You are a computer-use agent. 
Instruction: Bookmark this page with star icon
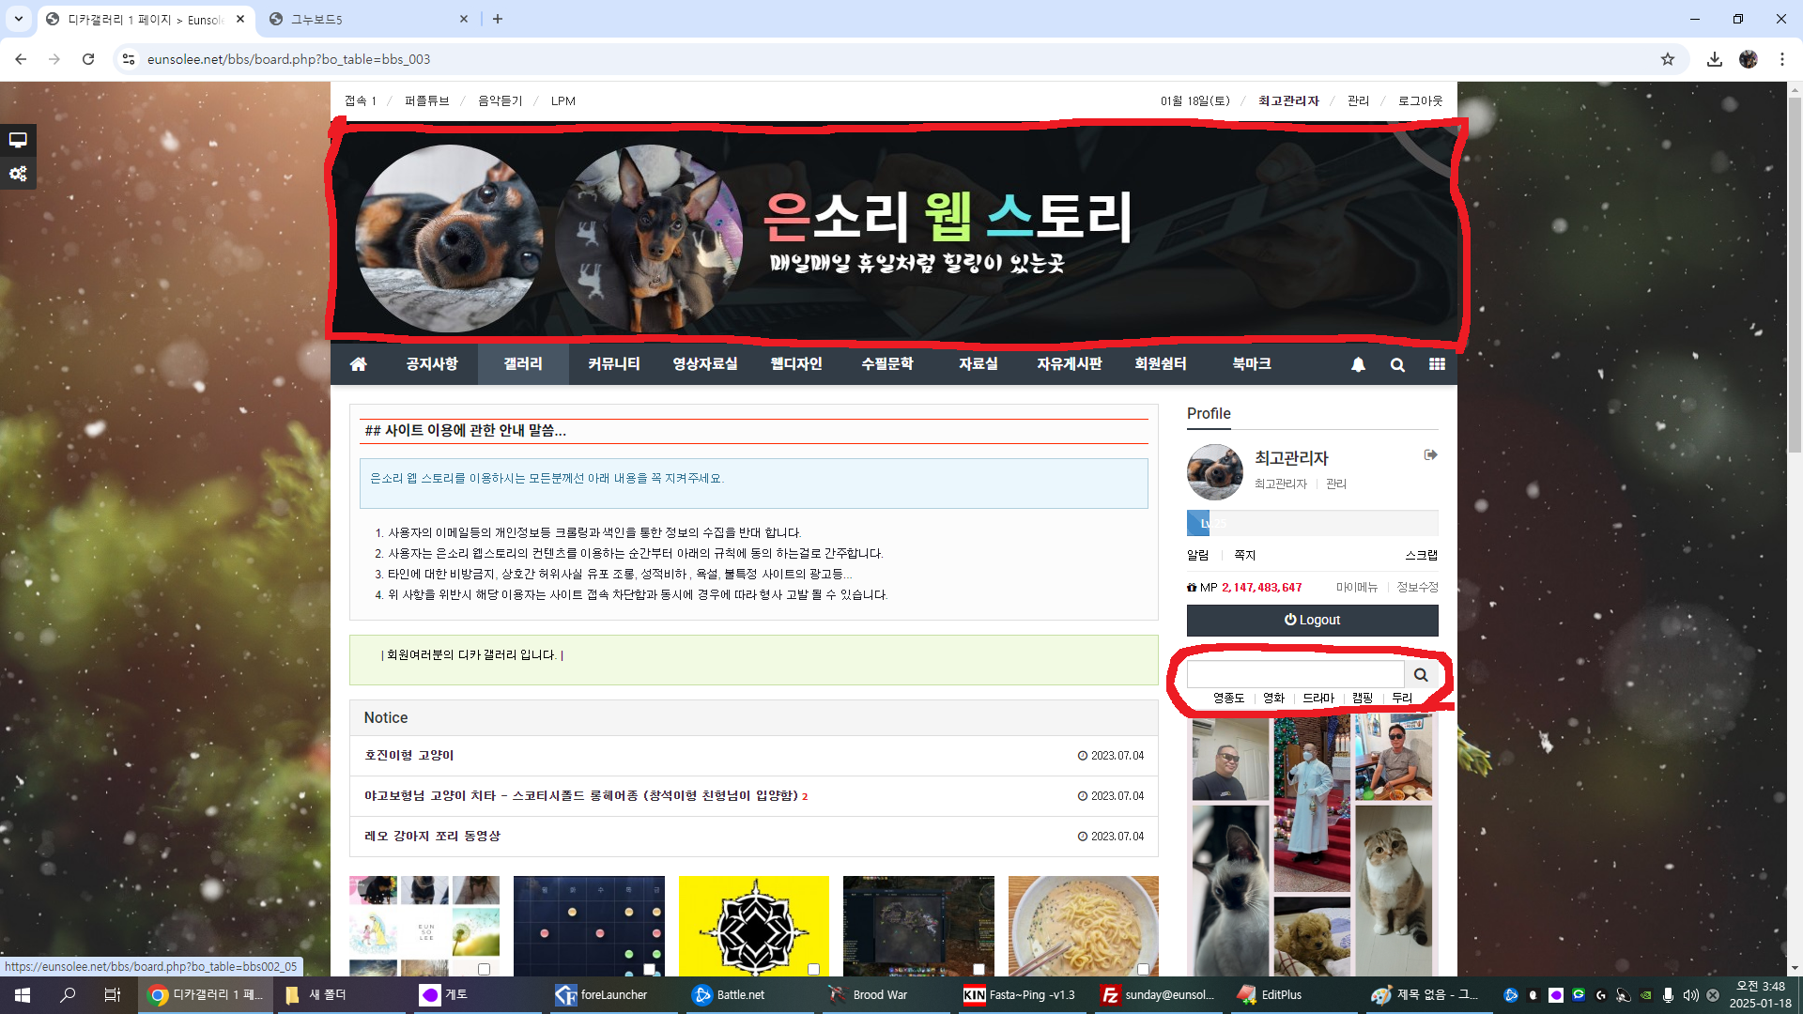click(x=1667, y=59)
